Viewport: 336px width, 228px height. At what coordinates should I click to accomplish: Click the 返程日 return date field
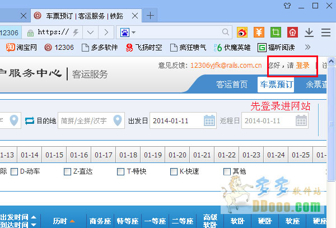(275, 120)
